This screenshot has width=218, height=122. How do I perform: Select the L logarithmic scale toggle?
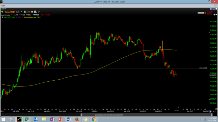(212, 111)
